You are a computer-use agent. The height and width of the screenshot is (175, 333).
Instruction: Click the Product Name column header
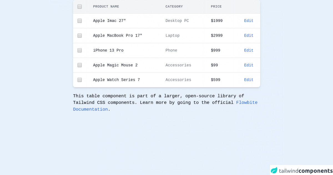tap(106, 7)
